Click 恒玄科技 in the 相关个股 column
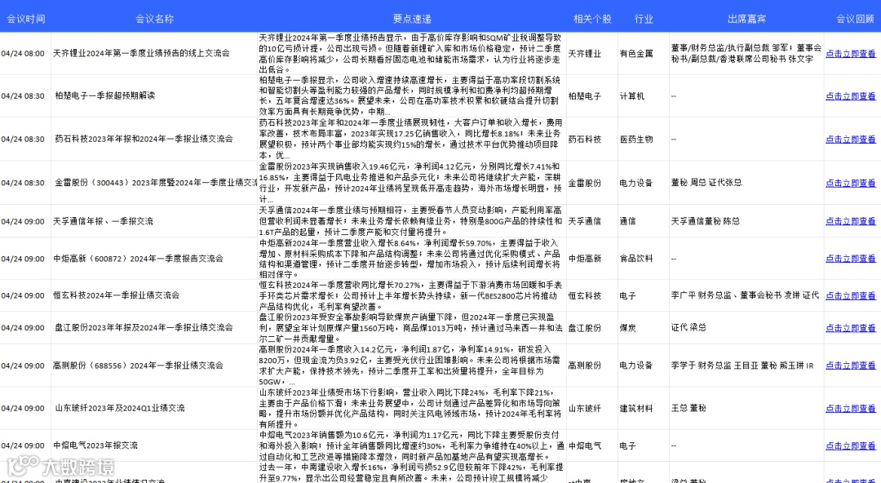The image size is (881, 483). (584, 295)
